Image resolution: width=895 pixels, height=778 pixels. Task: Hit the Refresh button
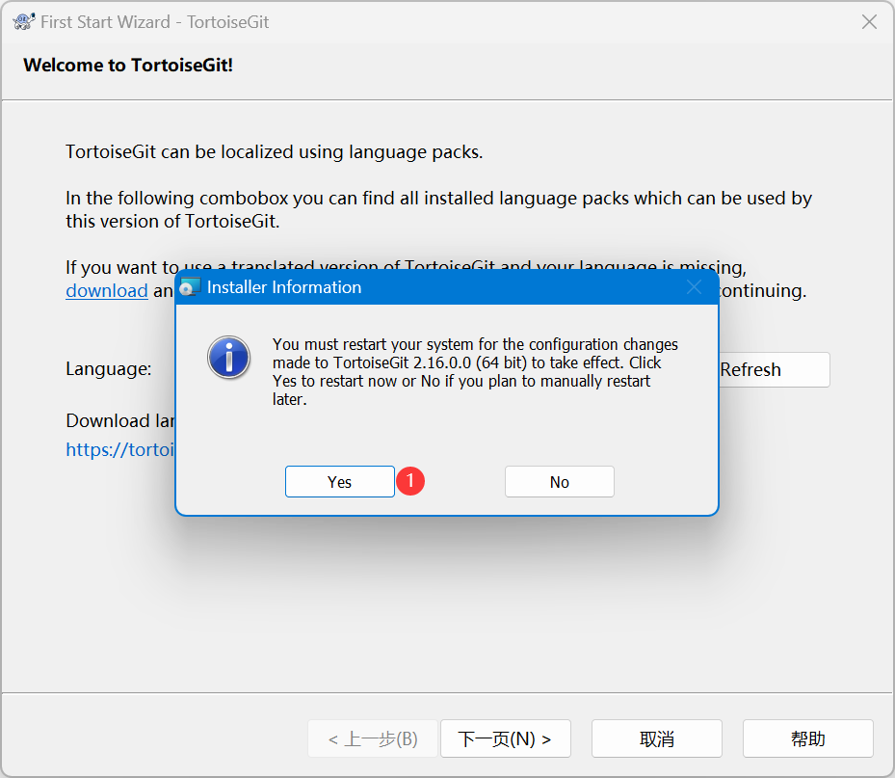(773, 369)
